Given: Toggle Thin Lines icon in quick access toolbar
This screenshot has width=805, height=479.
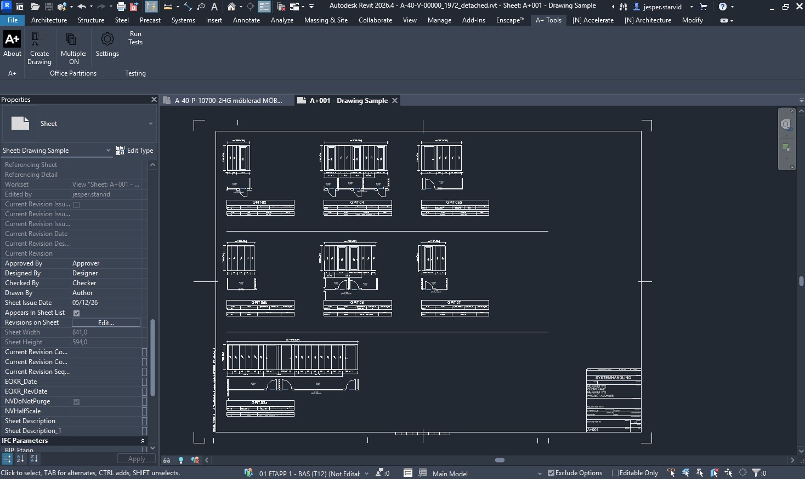Looking at the screenshot, I should [264, 7].
